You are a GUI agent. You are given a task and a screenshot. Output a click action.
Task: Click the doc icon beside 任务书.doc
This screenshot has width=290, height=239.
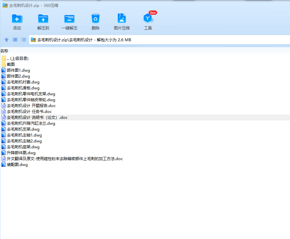[x=4, y=111]
